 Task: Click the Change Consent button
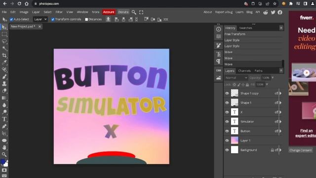[x=301, y=150]
